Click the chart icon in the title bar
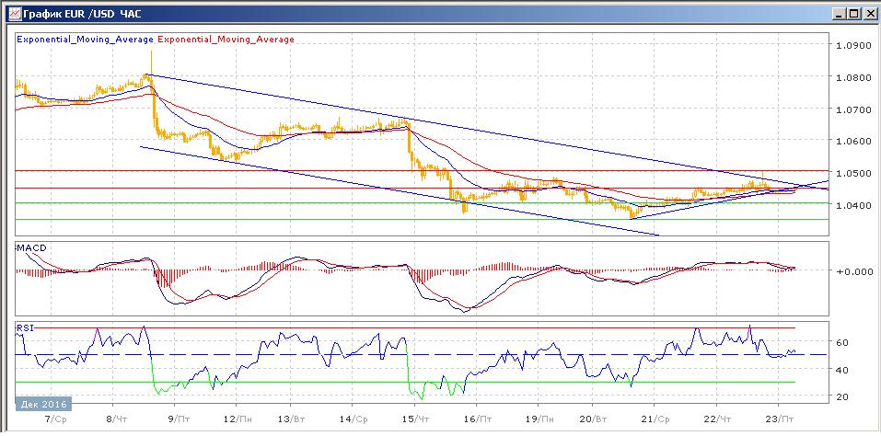This screenshot has height=436, width=881. tap(9, 13)
